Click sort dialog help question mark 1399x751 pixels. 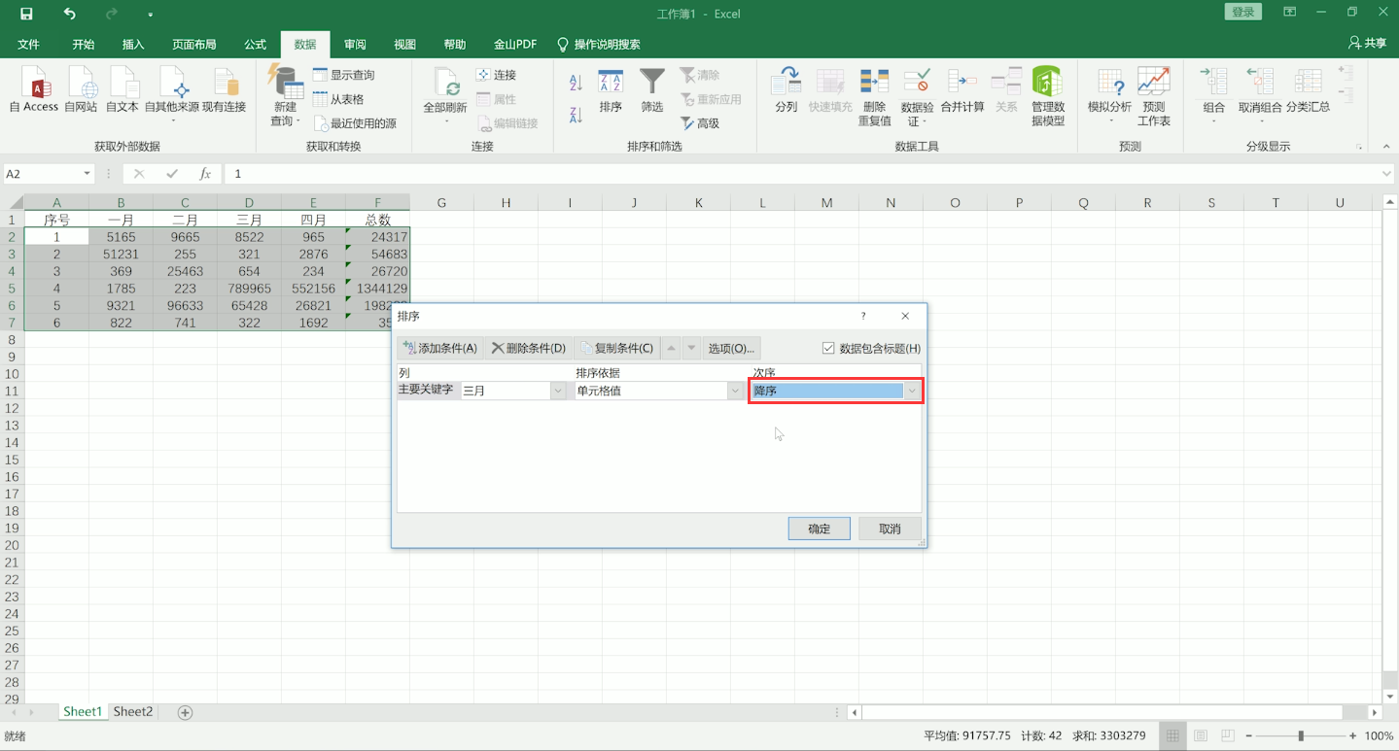pos(862,316)
